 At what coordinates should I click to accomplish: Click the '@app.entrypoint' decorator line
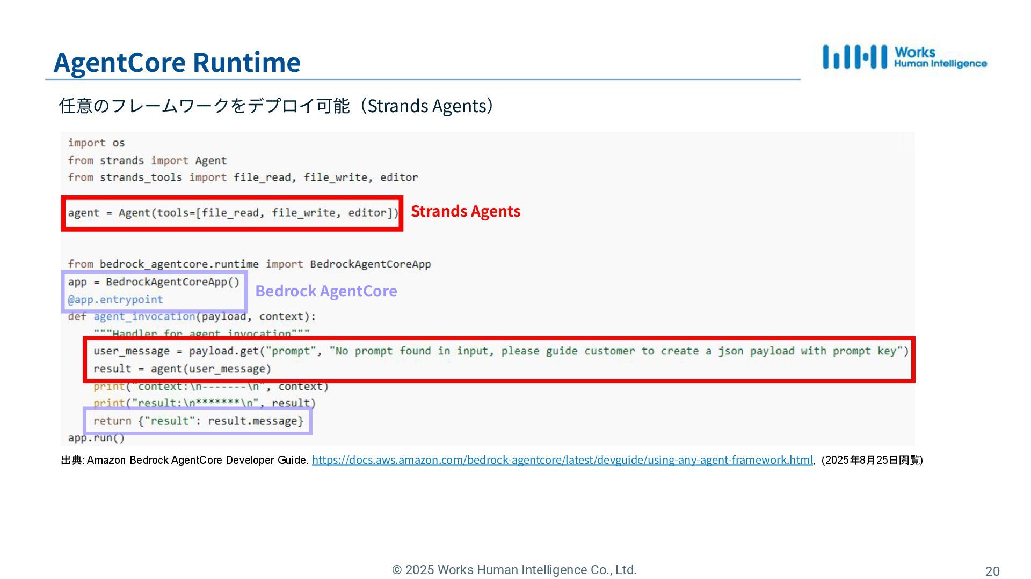pyautogui.click(x=115, y=300)
